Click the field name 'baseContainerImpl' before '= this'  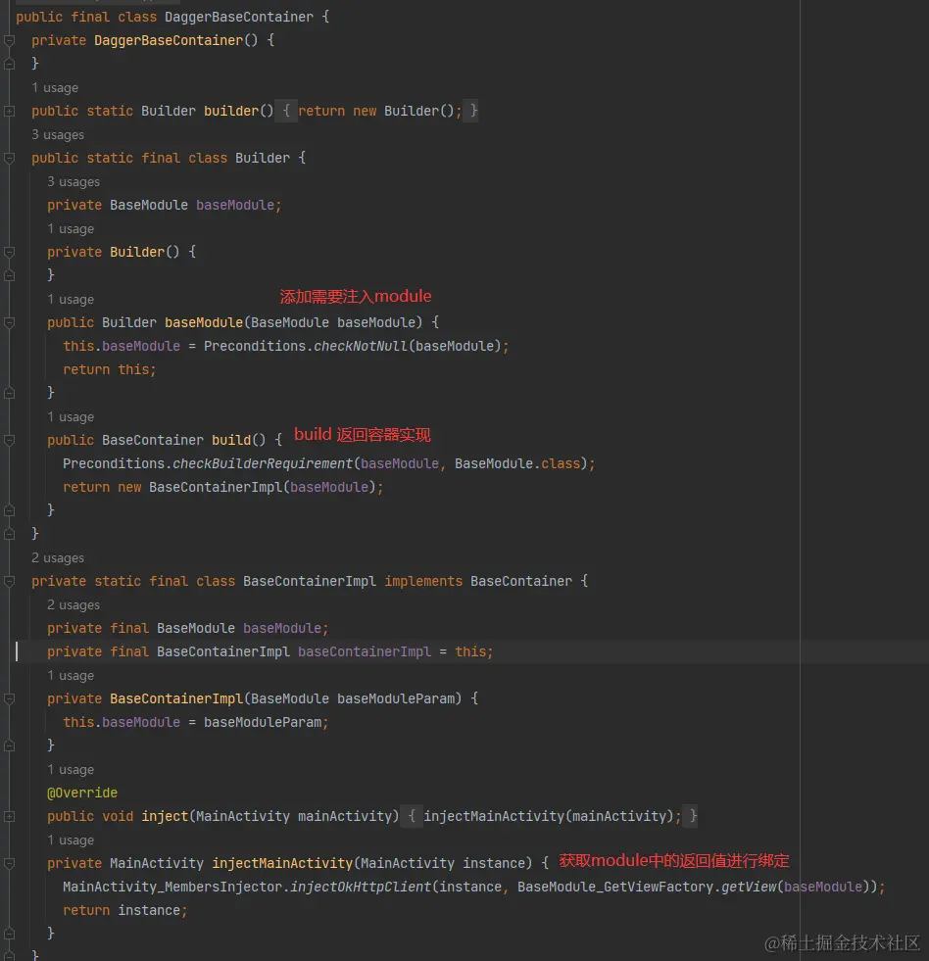(x=365, y=651)
